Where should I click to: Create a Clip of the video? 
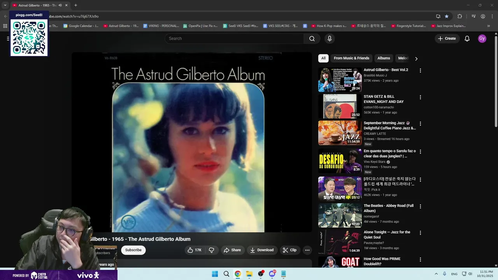[x=290, y=250]
